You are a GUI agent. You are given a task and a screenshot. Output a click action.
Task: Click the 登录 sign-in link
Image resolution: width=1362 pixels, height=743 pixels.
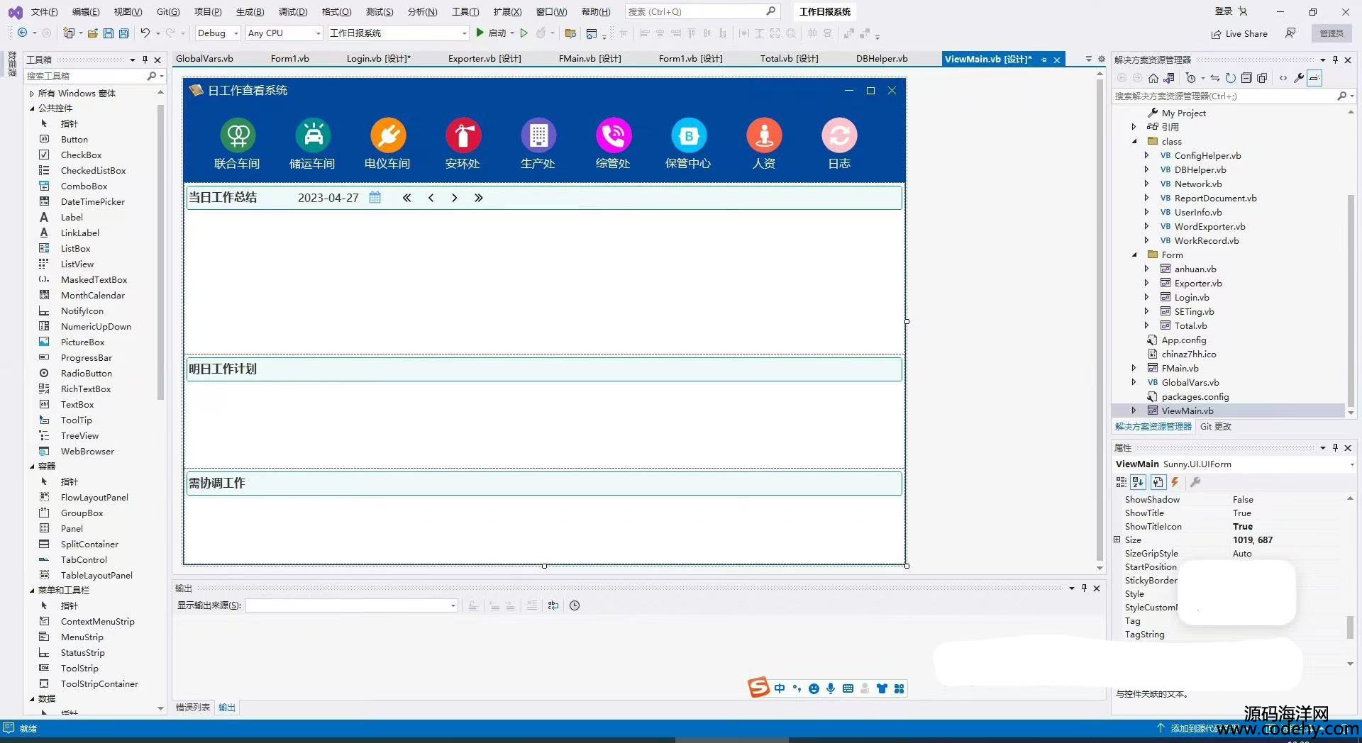1224,11
